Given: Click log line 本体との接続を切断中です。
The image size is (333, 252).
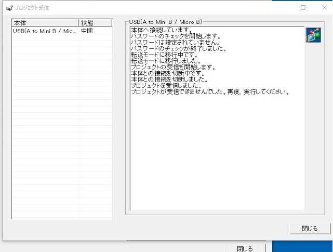Looking at the screenshot, I should (168, 73).
